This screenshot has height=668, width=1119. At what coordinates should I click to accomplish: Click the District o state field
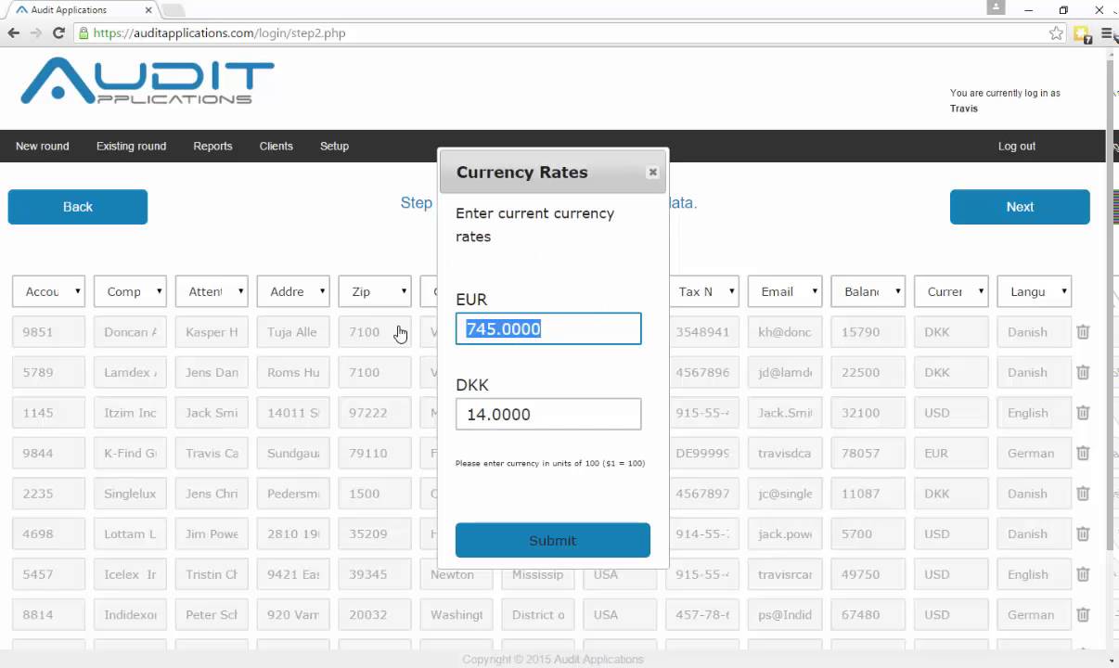point(538,614)
